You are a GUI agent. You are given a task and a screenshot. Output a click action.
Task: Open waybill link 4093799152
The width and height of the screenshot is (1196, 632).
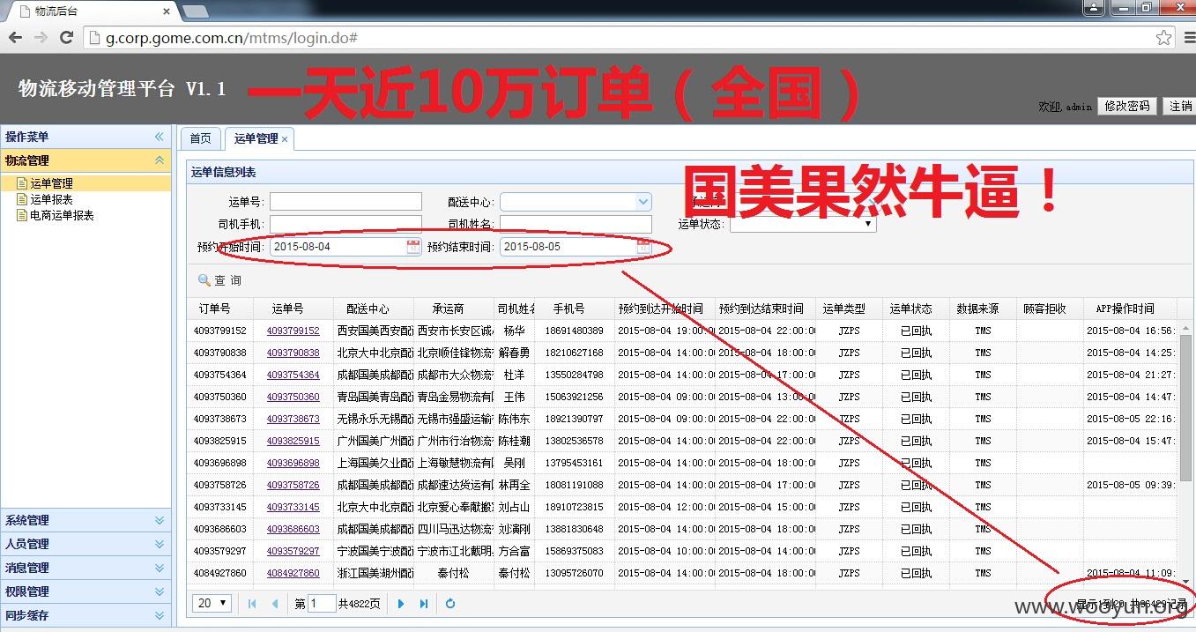pos(293,331)
